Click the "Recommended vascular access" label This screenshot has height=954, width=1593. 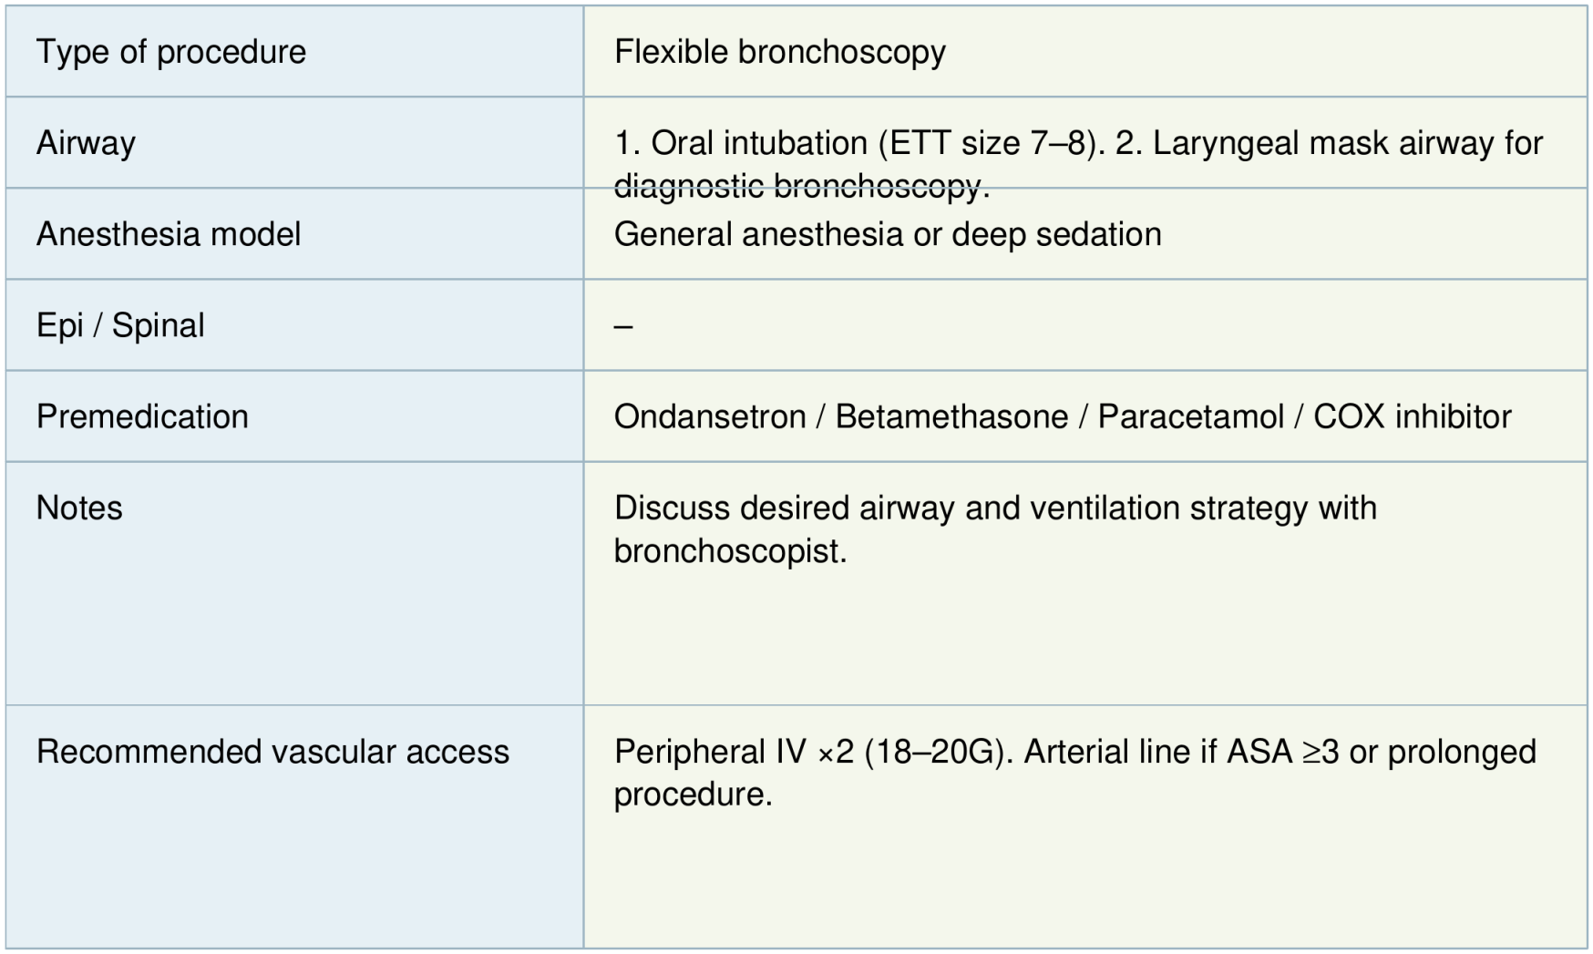point(272,752)
